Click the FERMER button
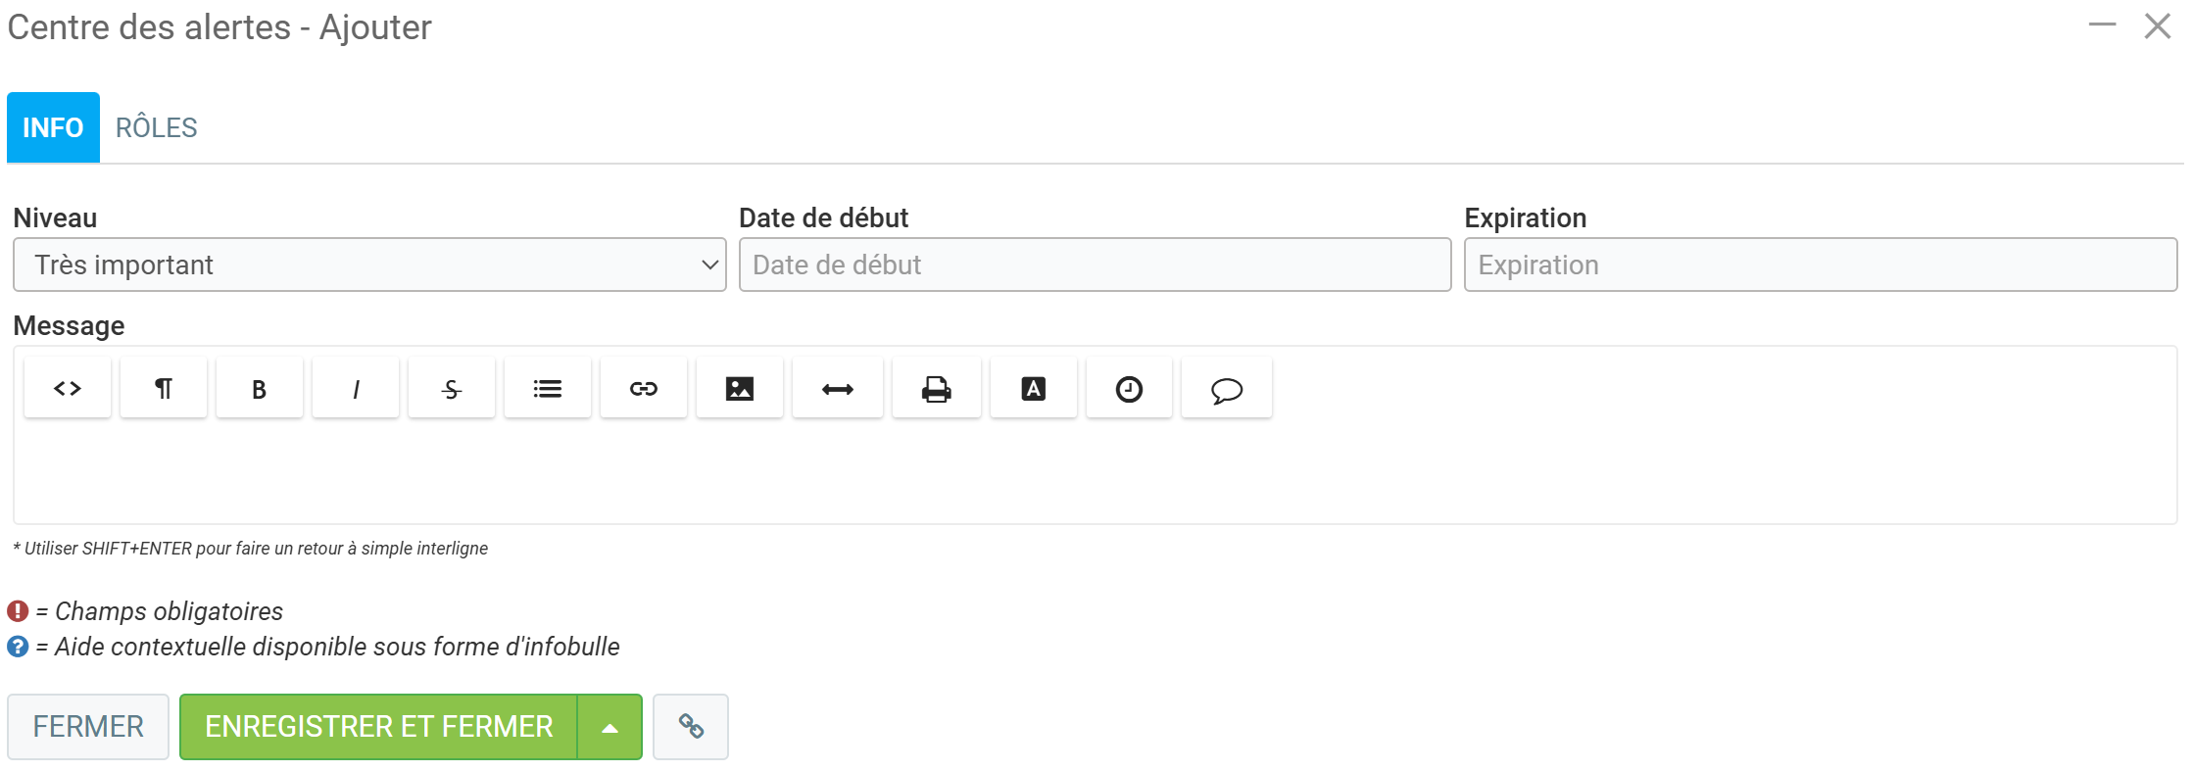The image size is (2192, 771). pos(88,727)
